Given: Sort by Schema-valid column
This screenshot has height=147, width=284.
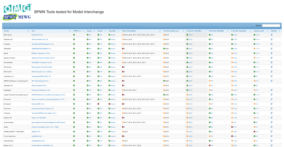Looking at the screenshot, I should point(261,31).
